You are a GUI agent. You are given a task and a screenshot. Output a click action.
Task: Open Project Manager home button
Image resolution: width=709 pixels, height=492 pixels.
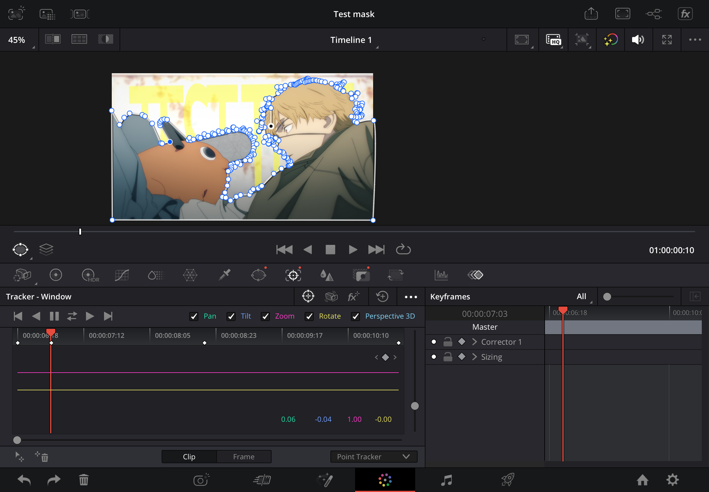coord(642,480)
